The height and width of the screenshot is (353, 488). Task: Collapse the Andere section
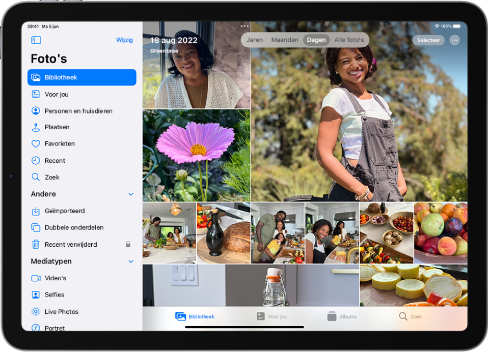[131, 194]
